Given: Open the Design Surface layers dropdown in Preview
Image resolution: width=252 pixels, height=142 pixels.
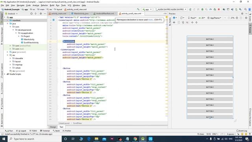Looking at the screenshot, I should (175, 18).
